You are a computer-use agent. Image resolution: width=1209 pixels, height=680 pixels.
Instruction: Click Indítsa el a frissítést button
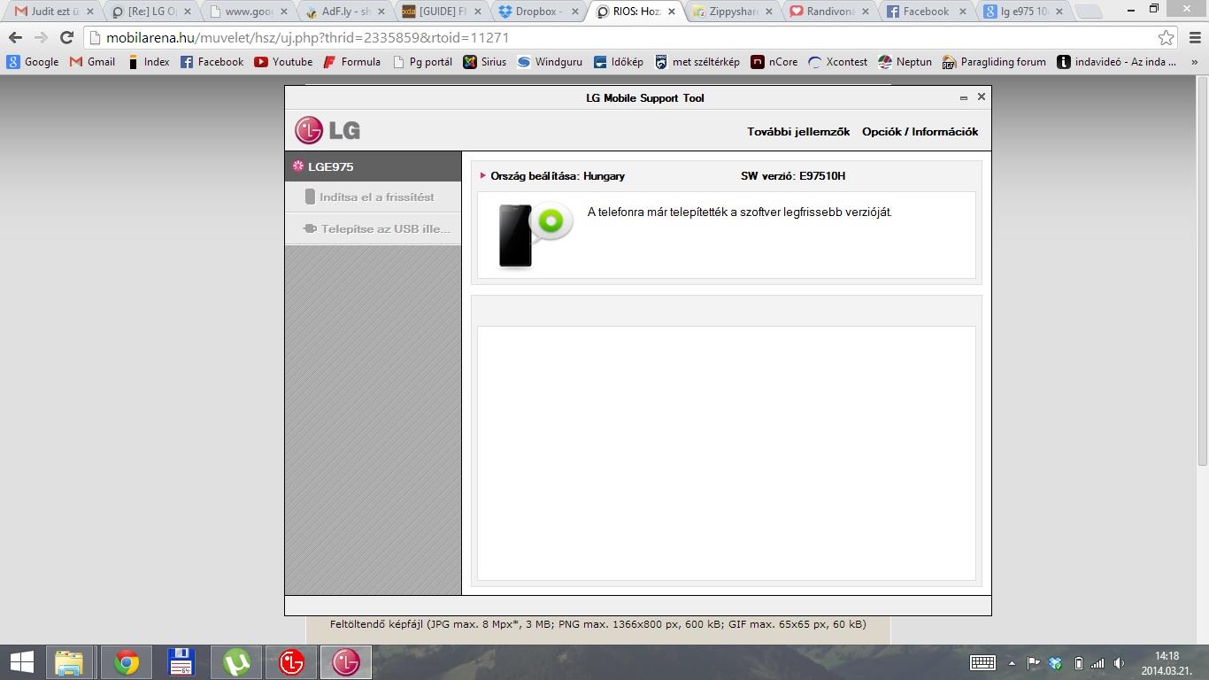373,197
